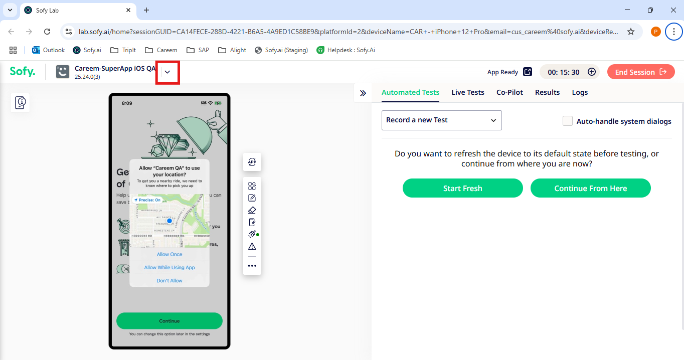Viewport: 684px width, 360px height.
Task: Open the Careem bookmarks folder
Action: [x=161, y=50]
